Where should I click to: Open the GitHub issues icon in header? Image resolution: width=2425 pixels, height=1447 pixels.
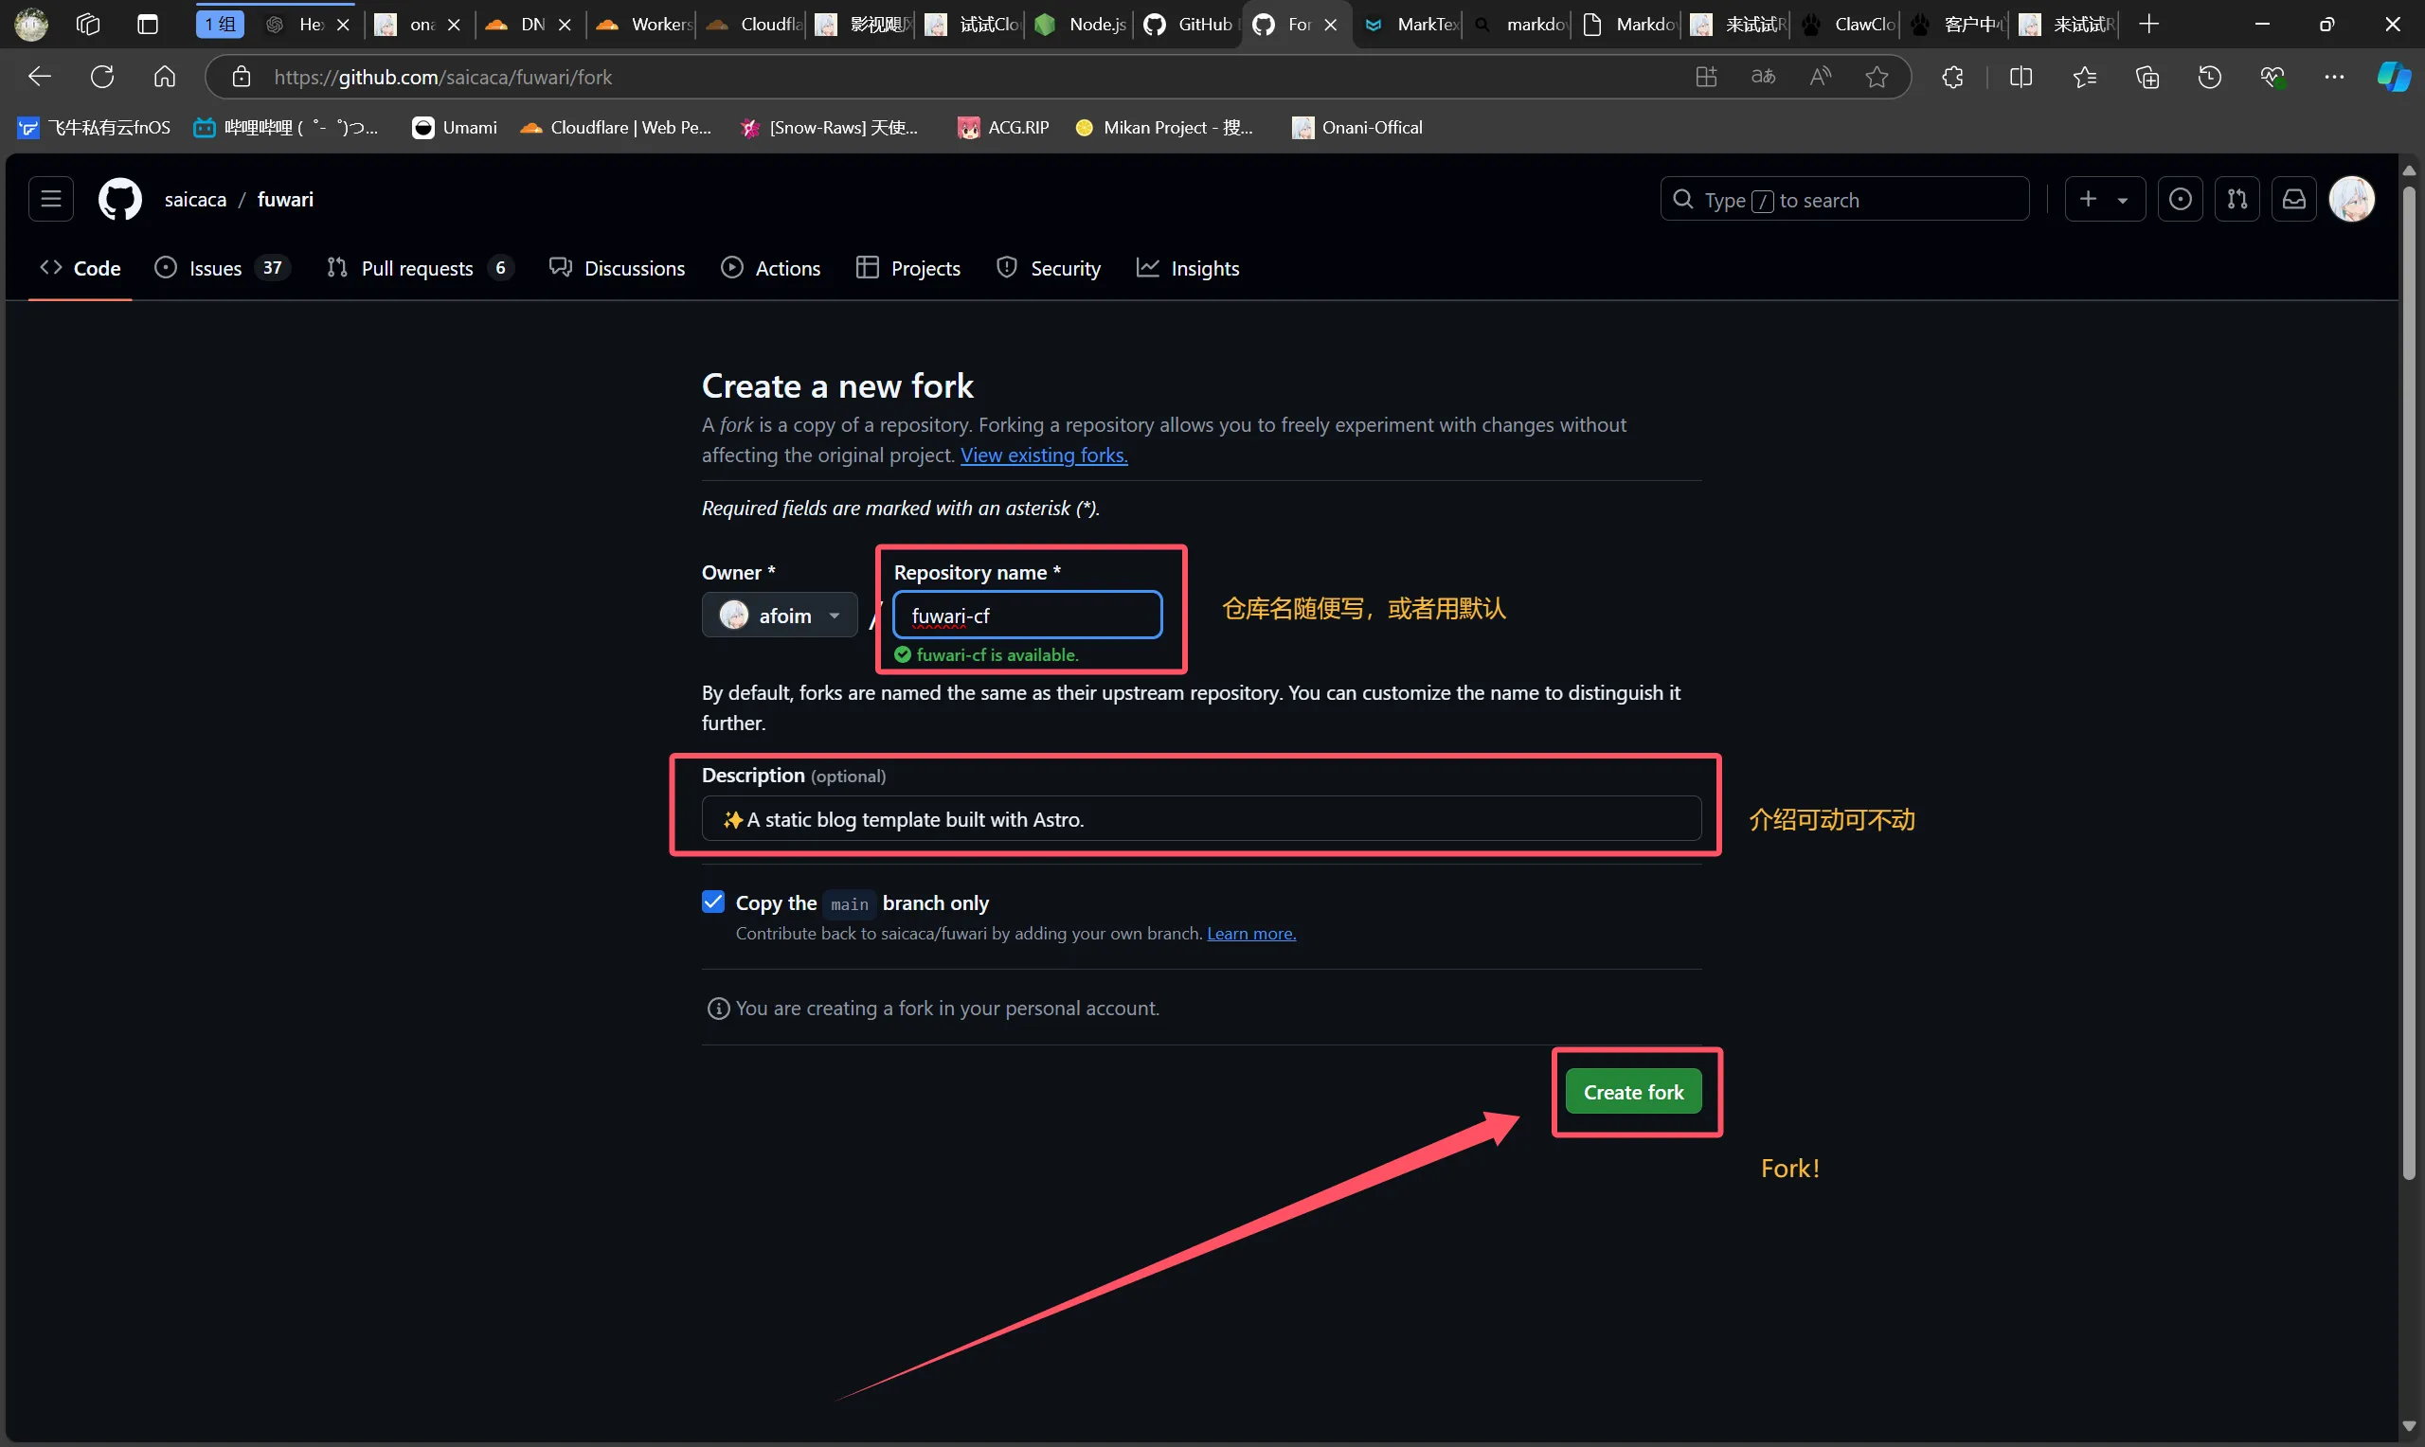(2181, 199)
